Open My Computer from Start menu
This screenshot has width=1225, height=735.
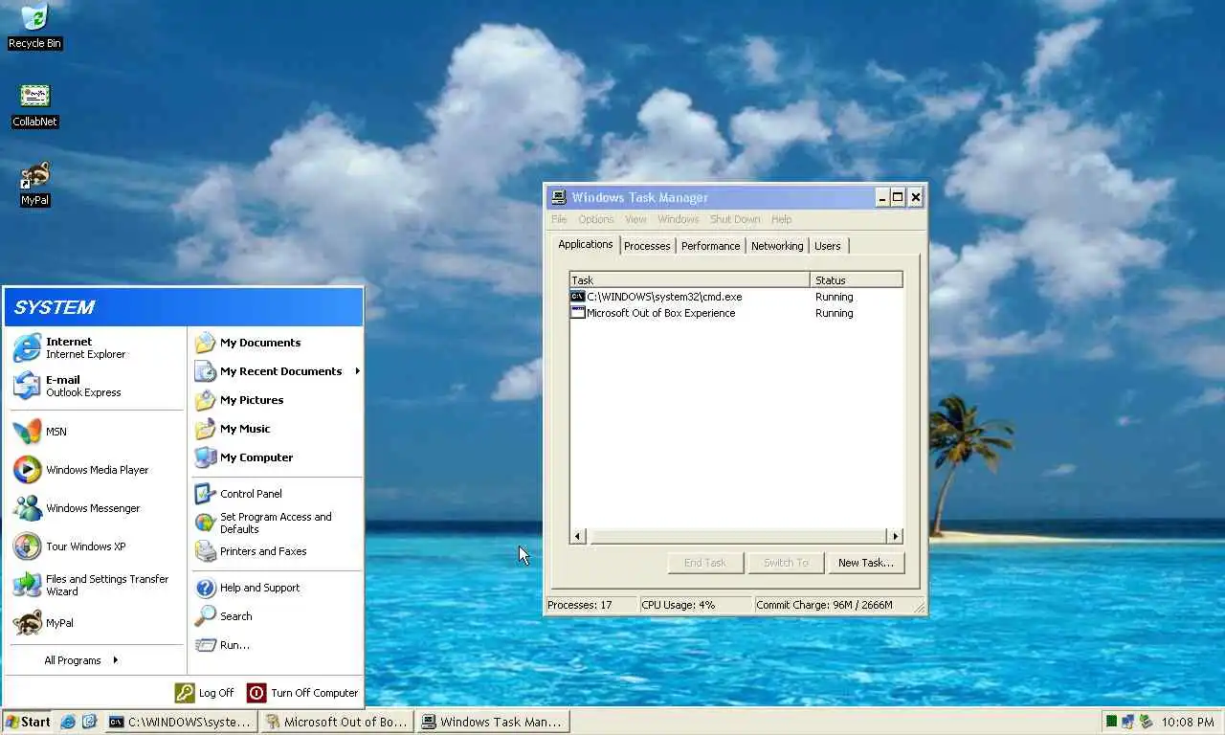tap(277, 457)
